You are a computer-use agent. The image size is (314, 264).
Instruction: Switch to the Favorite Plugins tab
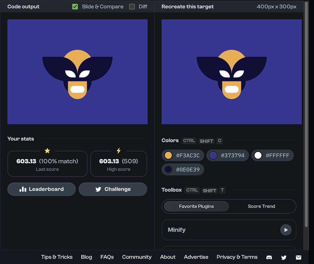point(196,206)
